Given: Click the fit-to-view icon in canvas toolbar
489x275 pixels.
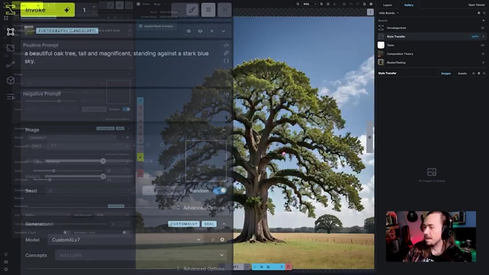Looking at the screenshot, I should pos(328,4).
